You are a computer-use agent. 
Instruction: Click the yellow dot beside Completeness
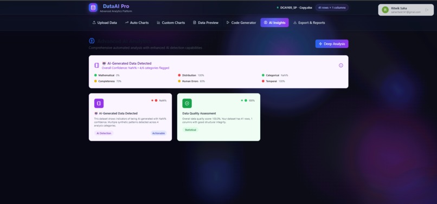click(x=95, y=81)
